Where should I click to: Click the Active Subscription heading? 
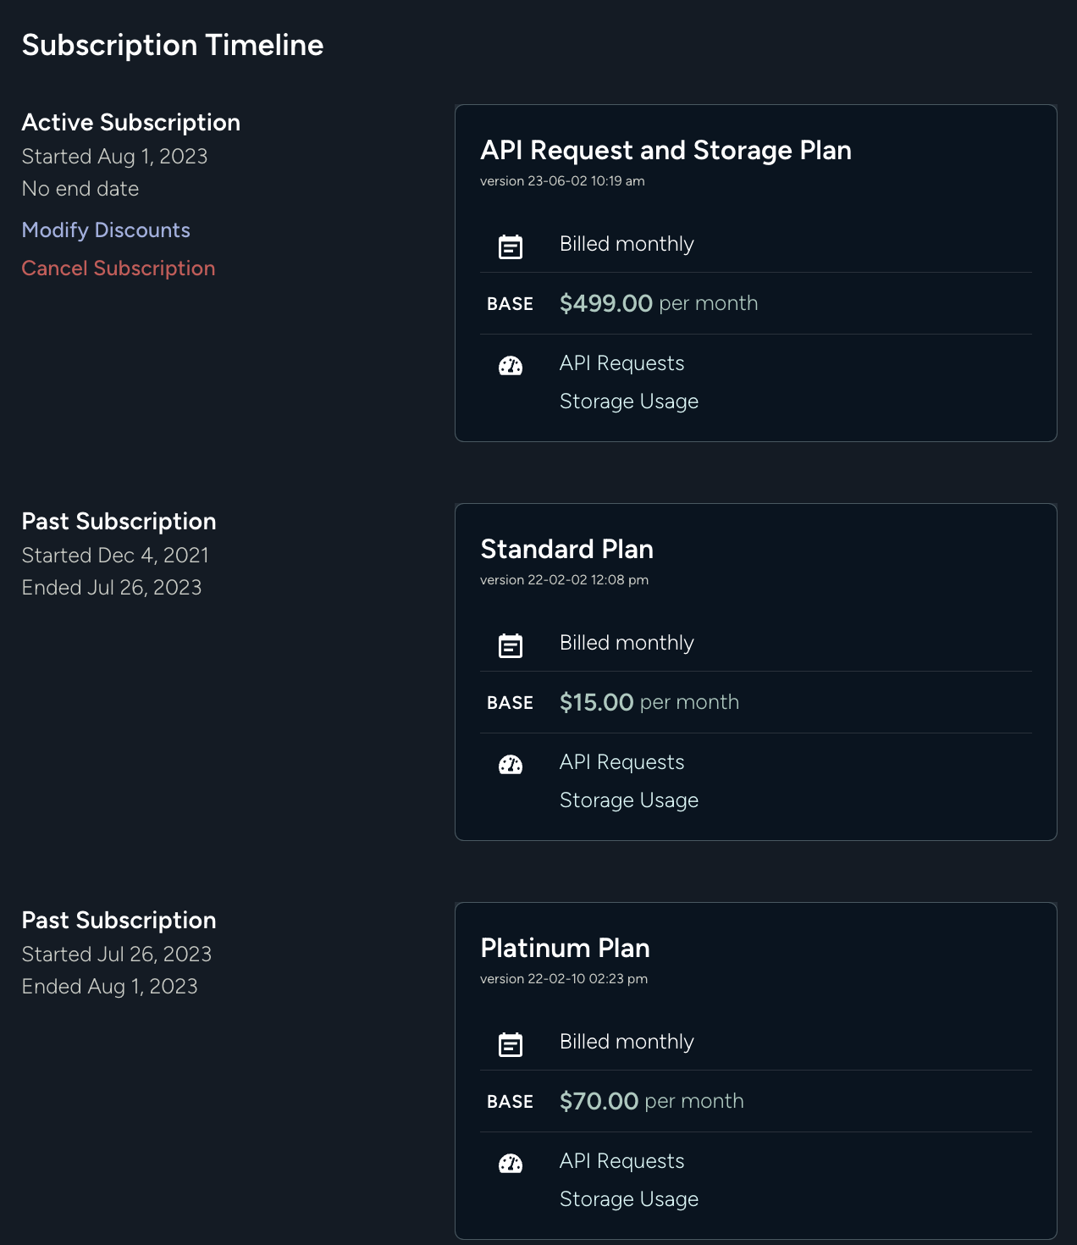click(131, 123)
